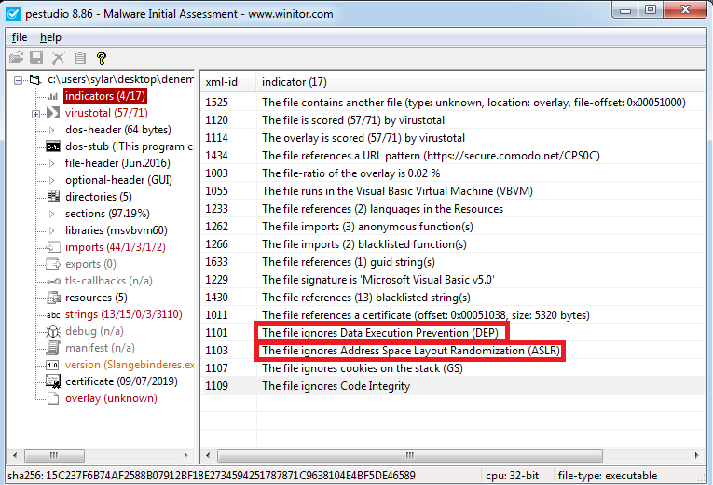
Task: Select strings (13/15/0/3/3110) tree item
Action: pyautogui.click(x=124, y=314)
